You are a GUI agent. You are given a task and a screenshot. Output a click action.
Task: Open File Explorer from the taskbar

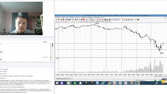point(69,83)
